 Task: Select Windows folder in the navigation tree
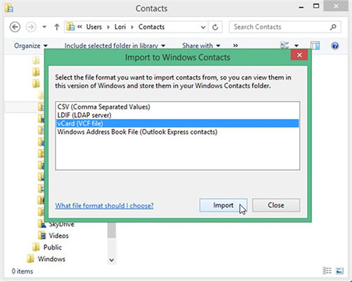click(x=51, y=259)
